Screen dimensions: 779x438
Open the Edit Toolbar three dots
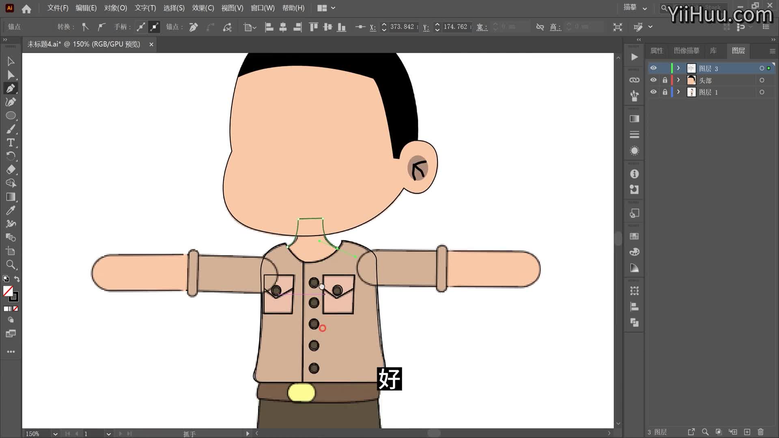click(11, 352)
